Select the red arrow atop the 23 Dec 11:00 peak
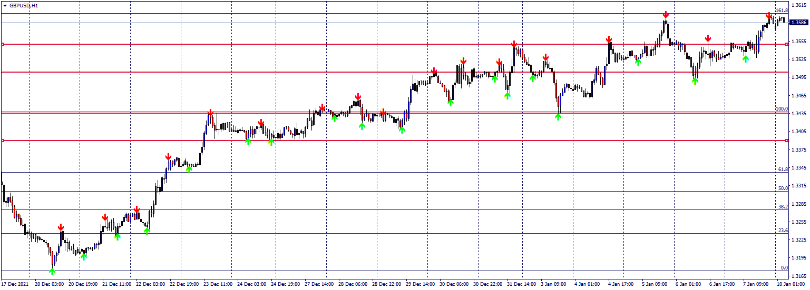Image resolution: width=810 pixels, height=290 pixels. coord(211,112)
